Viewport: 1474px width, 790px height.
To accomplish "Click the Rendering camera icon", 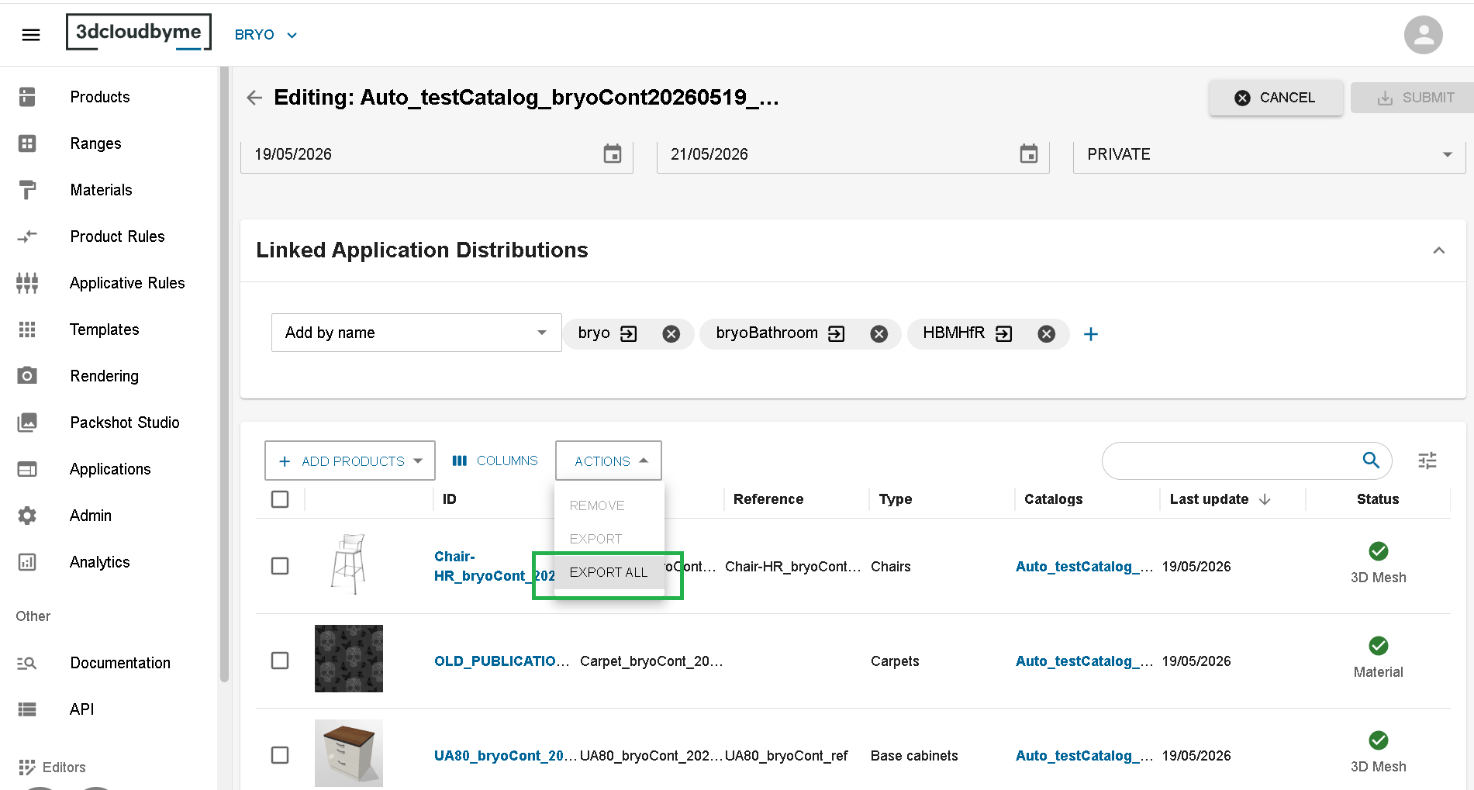I will 27,376.
